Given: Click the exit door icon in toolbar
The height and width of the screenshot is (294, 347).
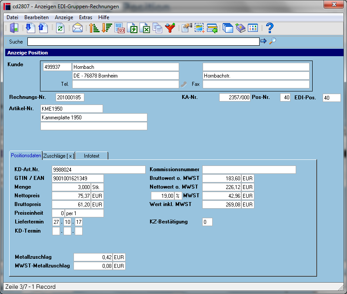Looking at the screenshot, I should (x=14, y=28).
